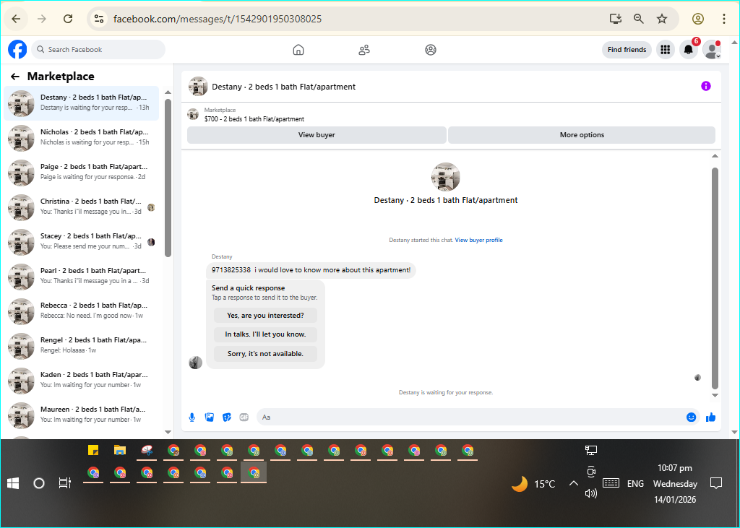
Task: Send quick response Sorry, it's not available.
Action: (265, 353)
